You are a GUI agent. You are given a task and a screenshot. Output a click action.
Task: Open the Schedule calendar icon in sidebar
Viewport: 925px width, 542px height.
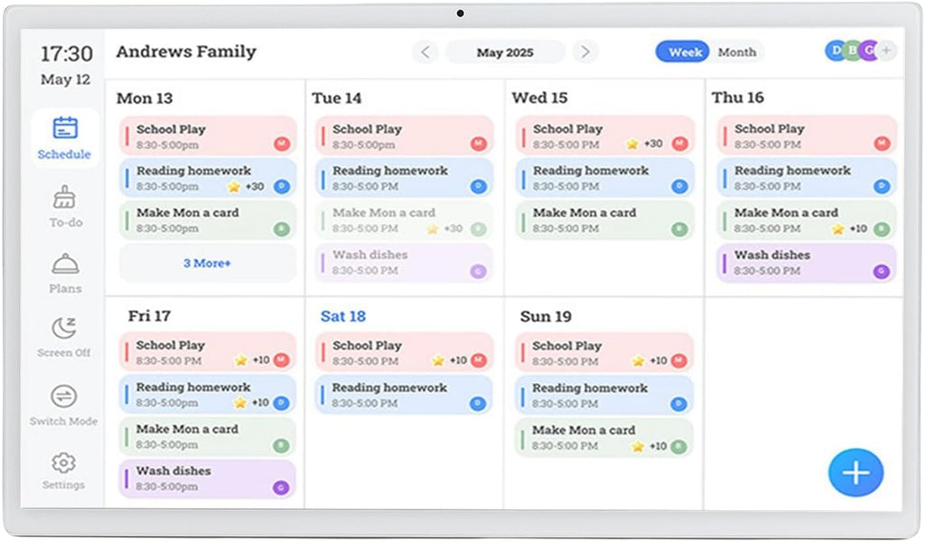coord(65,128)
